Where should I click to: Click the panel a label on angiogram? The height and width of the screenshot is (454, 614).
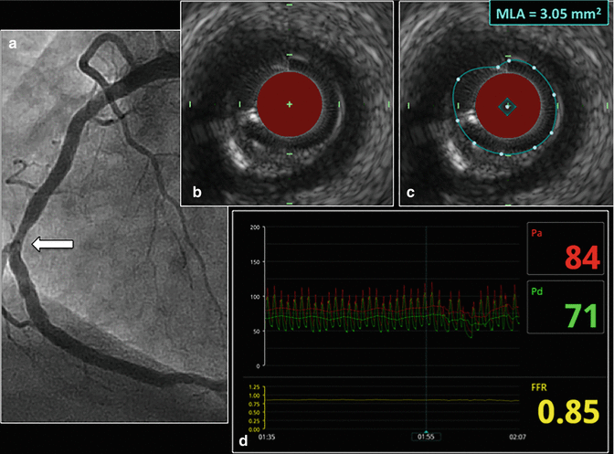point(14,43)
